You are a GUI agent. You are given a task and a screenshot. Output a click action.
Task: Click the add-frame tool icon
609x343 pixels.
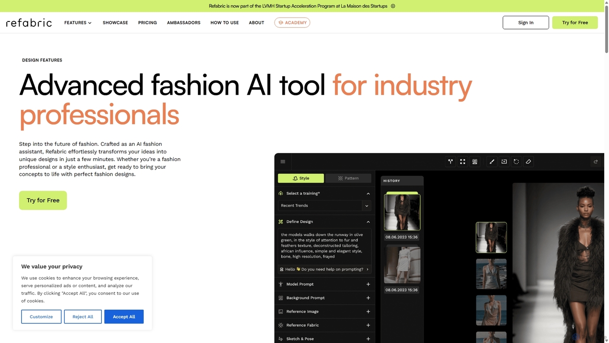point(504,161)
